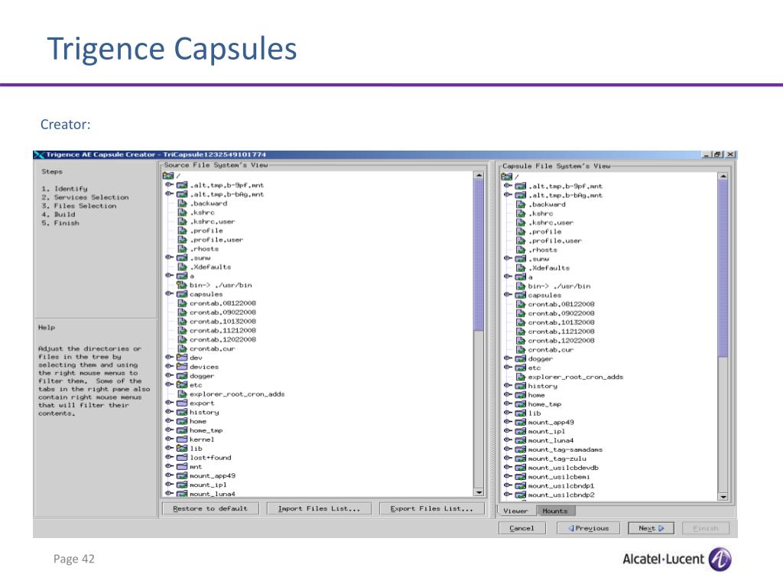This screenshot has width=783, height=587.
Task: Click Source view scrollbar down arrow
Action: [479, 492]
